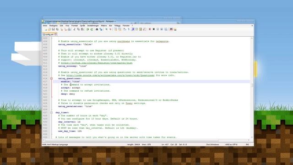Click the Paste toolbar icon

[x=82, y=29]
